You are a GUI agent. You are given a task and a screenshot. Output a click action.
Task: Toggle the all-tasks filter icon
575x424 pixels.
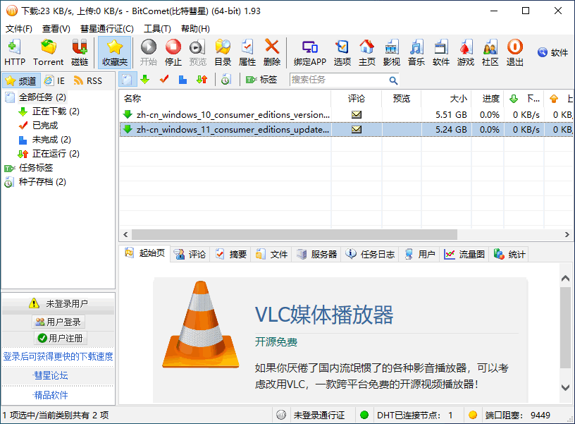click(x=128, y=79)
